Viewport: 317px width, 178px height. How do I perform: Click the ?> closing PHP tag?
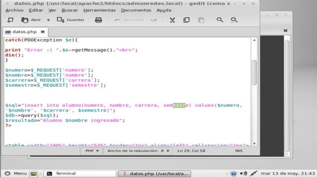[x=8, y=125]
